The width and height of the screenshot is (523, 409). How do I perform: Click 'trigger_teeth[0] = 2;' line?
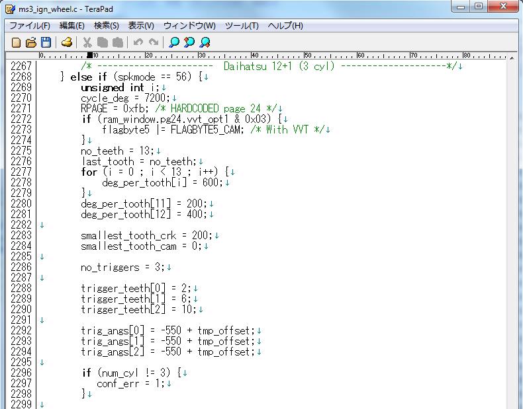point(136,288)
